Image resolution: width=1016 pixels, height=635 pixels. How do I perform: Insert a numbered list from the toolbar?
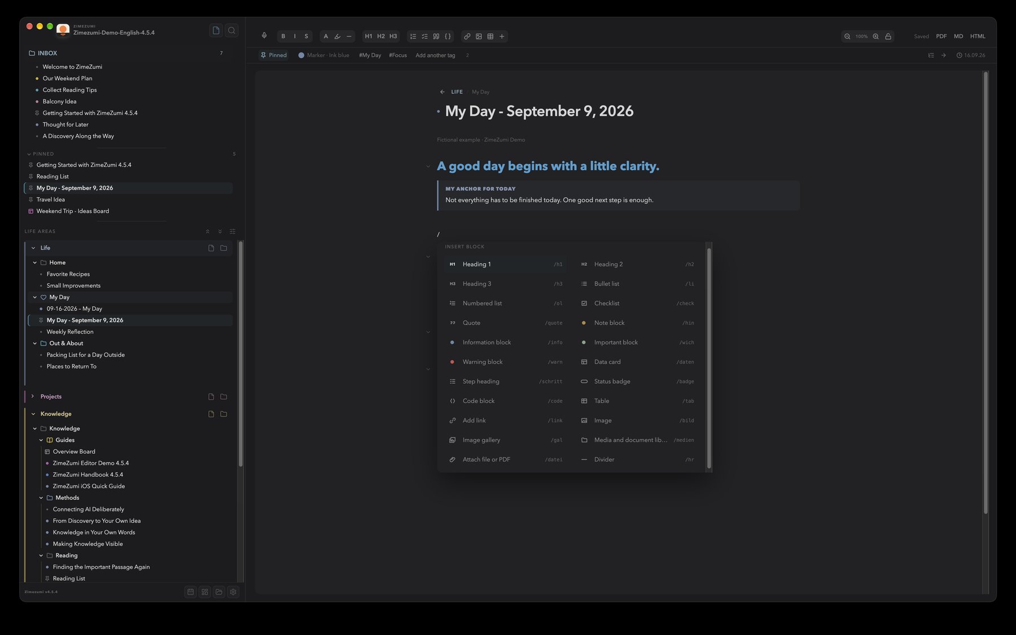[x=413, y=36]
